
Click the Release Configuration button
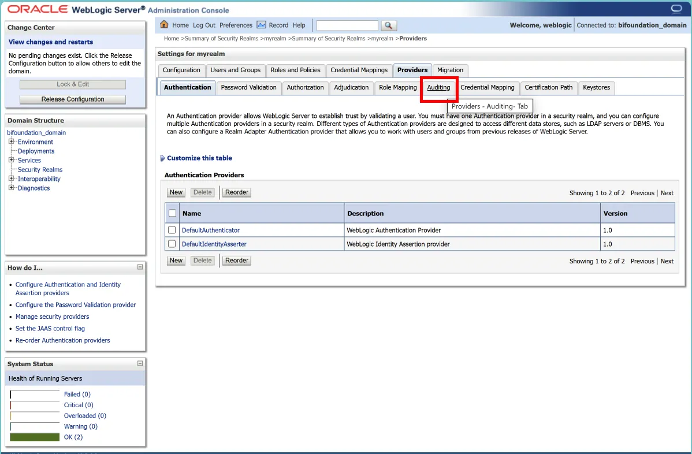point(73,99)
